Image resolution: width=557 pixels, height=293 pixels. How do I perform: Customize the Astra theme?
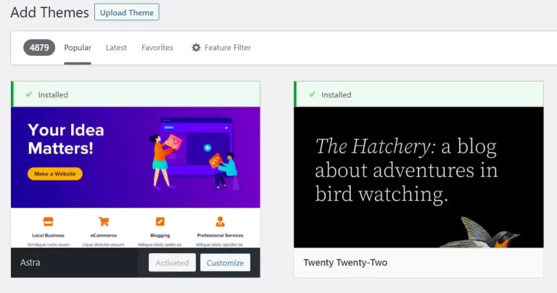tap(226, 263)
